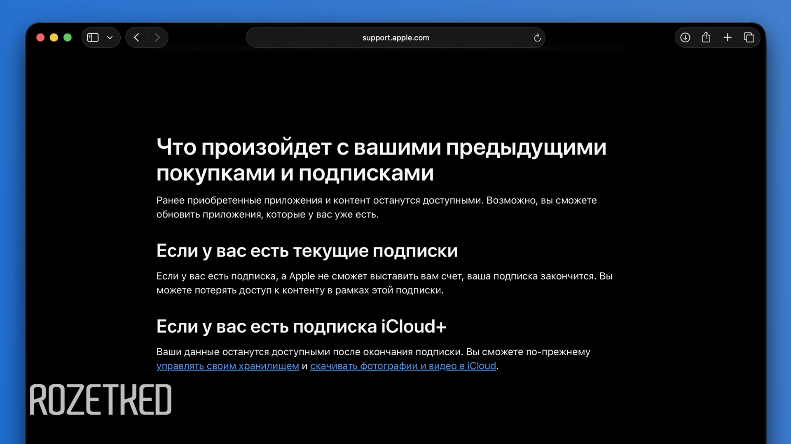Viewport: 791px width, 444px height.
Task: Show the downloads list
Action: coord(685,37)
